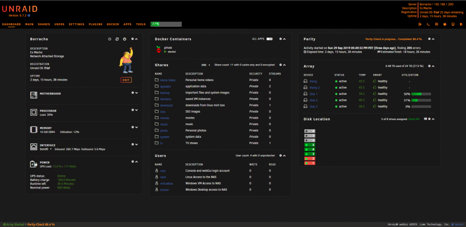Expand the Motherboard section
The width and height of the screenshot is (466, 227).
pos(137,93)
